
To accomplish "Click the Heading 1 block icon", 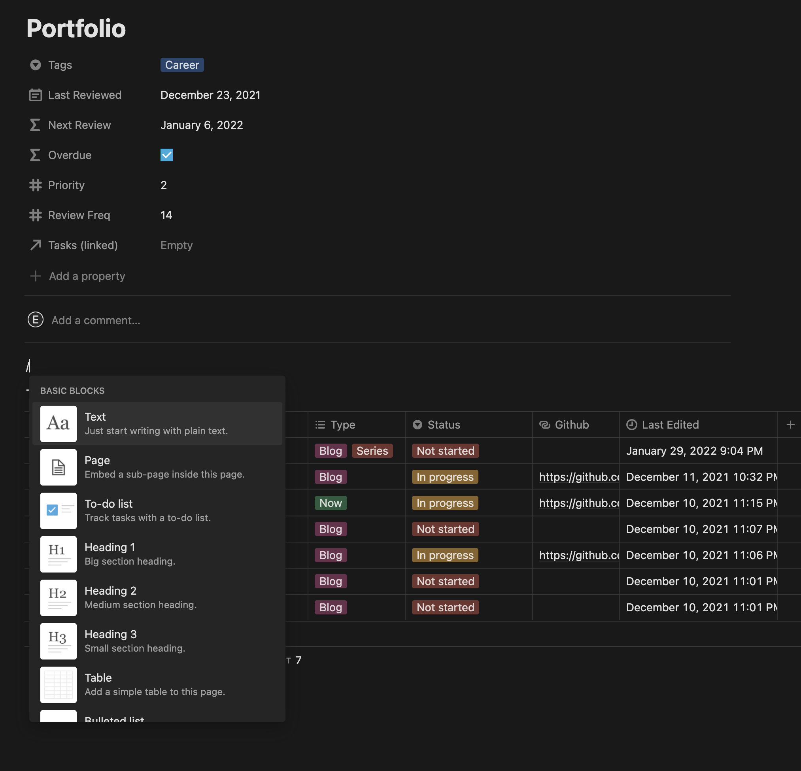I will coord(58,554).
